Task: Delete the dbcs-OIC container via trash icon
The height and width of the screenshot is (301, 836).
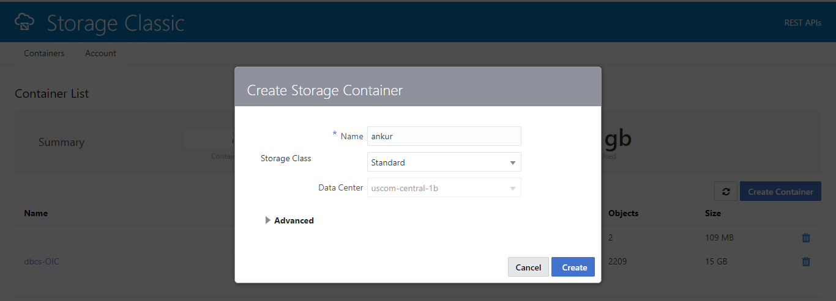Action: click(x=806, y=261)
